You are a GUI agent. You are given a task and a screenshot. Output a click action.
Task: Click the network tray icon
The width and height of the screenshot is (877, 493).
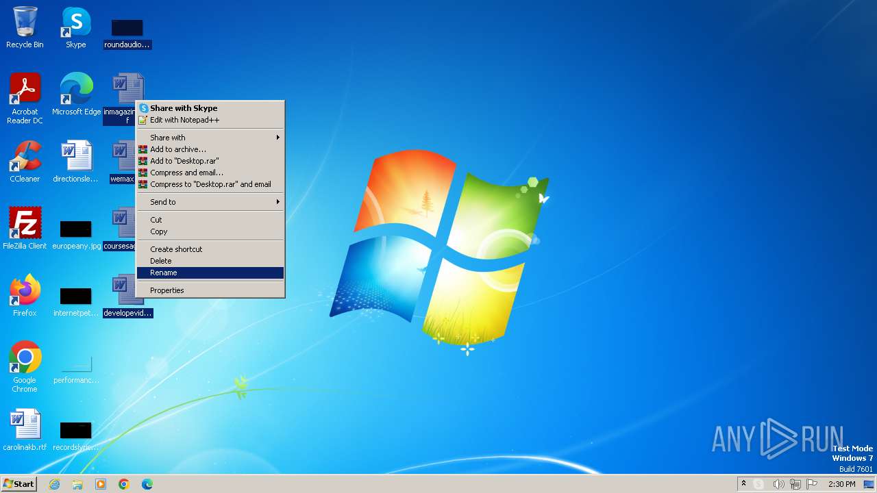click(795, 484)
